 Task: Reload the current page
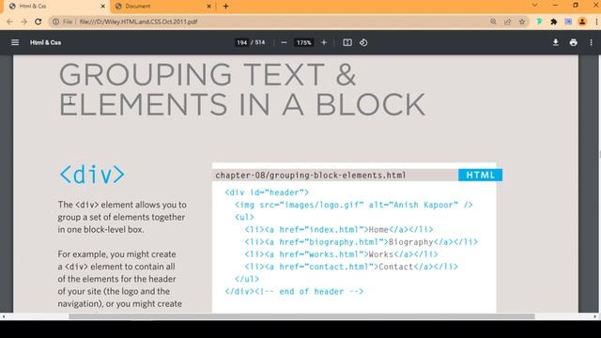(x=38, y=22)
